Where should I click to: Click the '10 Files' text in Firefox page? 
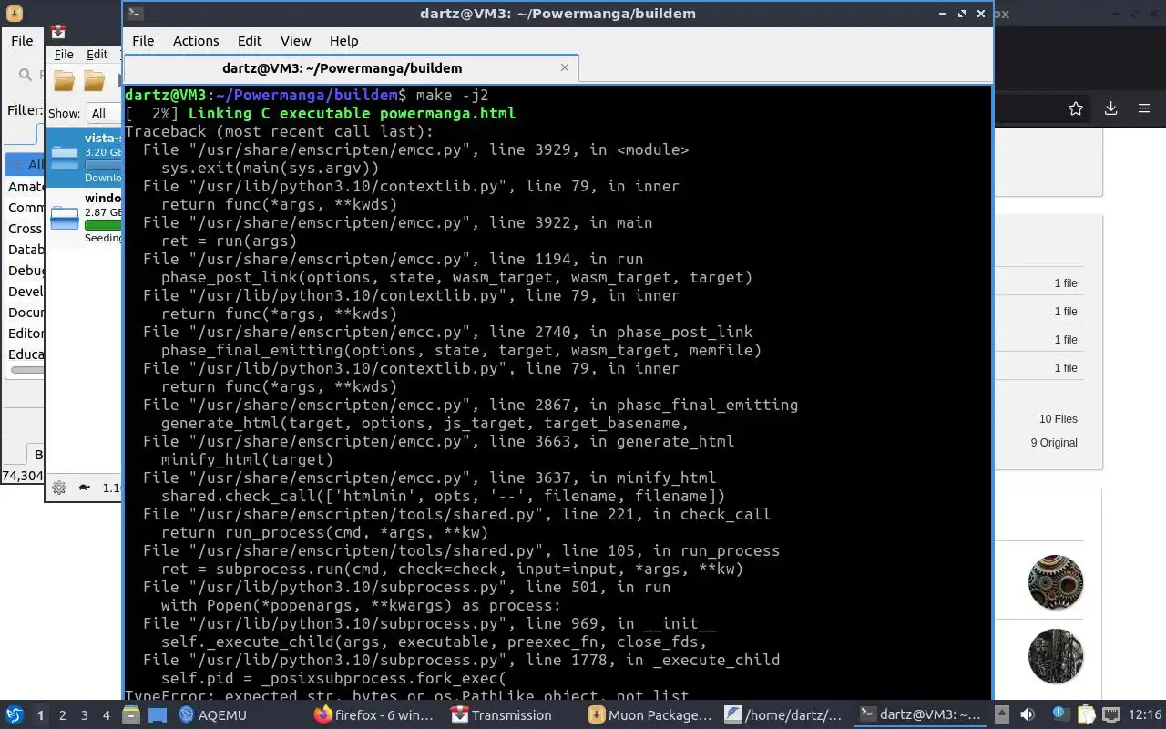[1058, 419]
